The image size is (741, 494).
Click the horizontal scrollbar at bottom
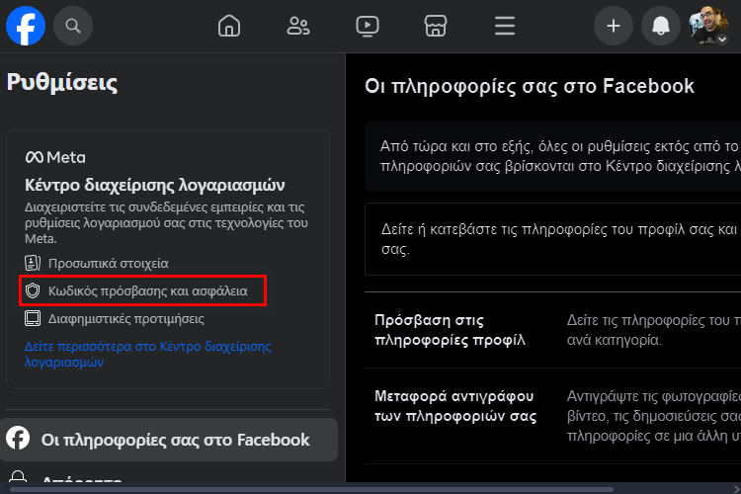(311, 489)
